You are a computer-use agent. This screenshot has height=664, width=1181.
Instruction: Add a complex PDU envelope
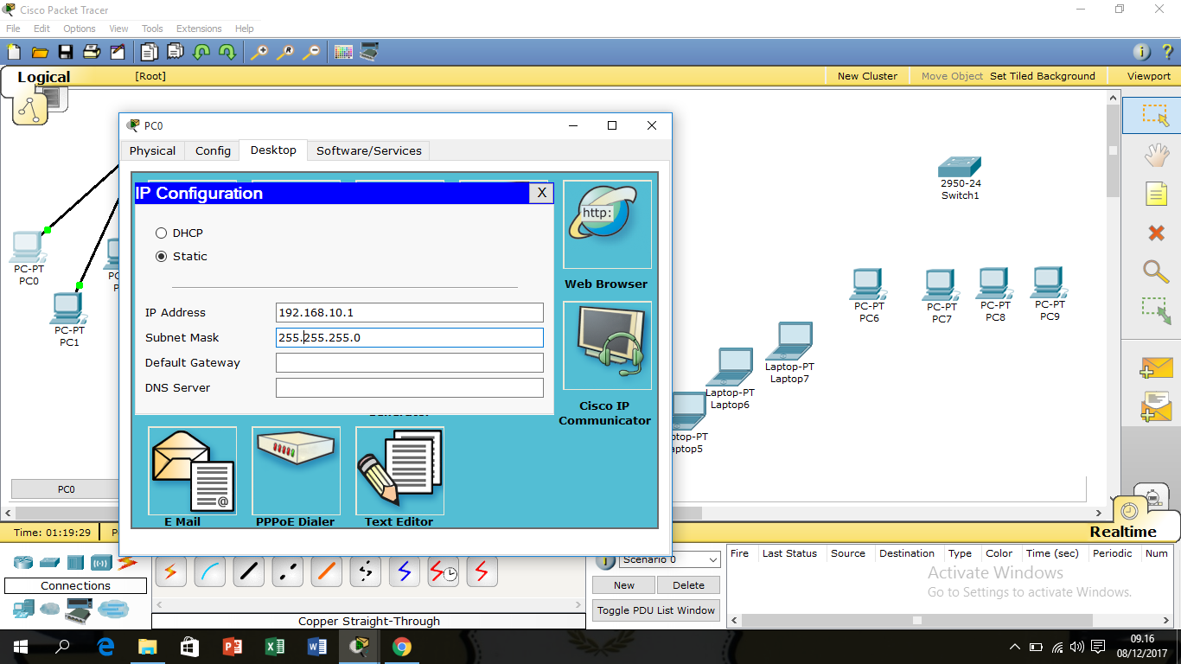[x=1156, y=406]
